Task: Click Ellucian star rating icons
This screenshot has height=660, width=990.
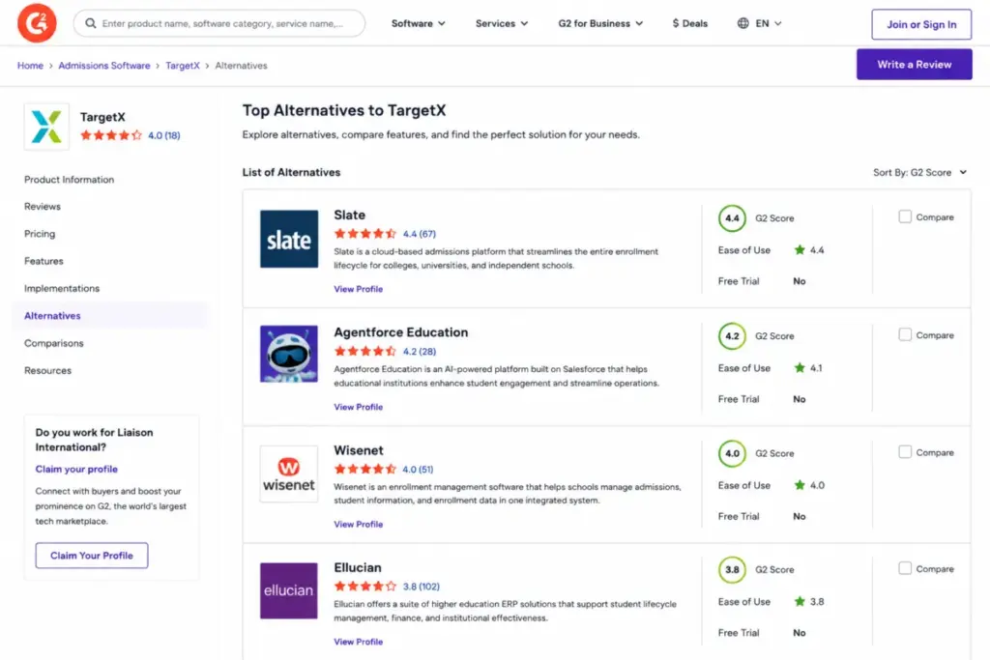Action: pos(364,587)
